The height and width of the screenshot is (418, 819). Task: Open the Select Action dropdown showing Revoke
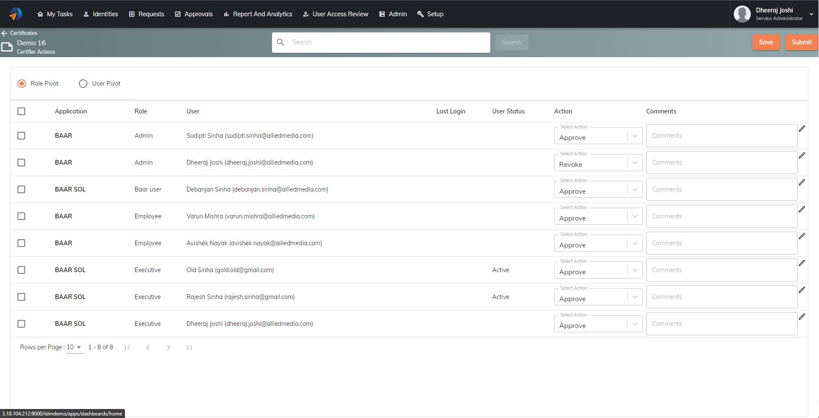click(598, 163)
